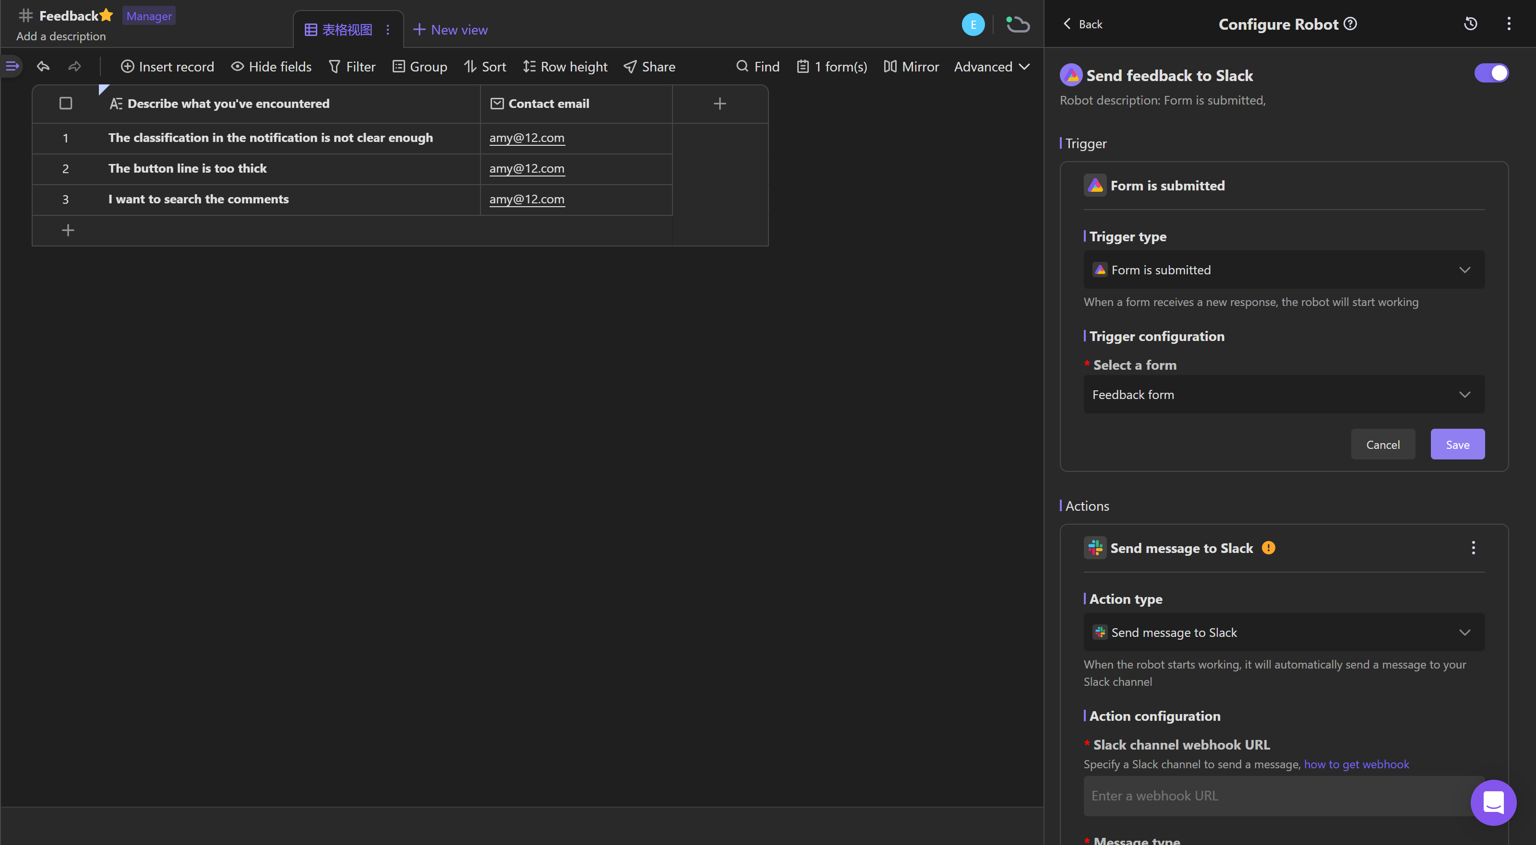Click Contact email column header
This screenshot has height=845, width=1536.
tap(576, 104)
